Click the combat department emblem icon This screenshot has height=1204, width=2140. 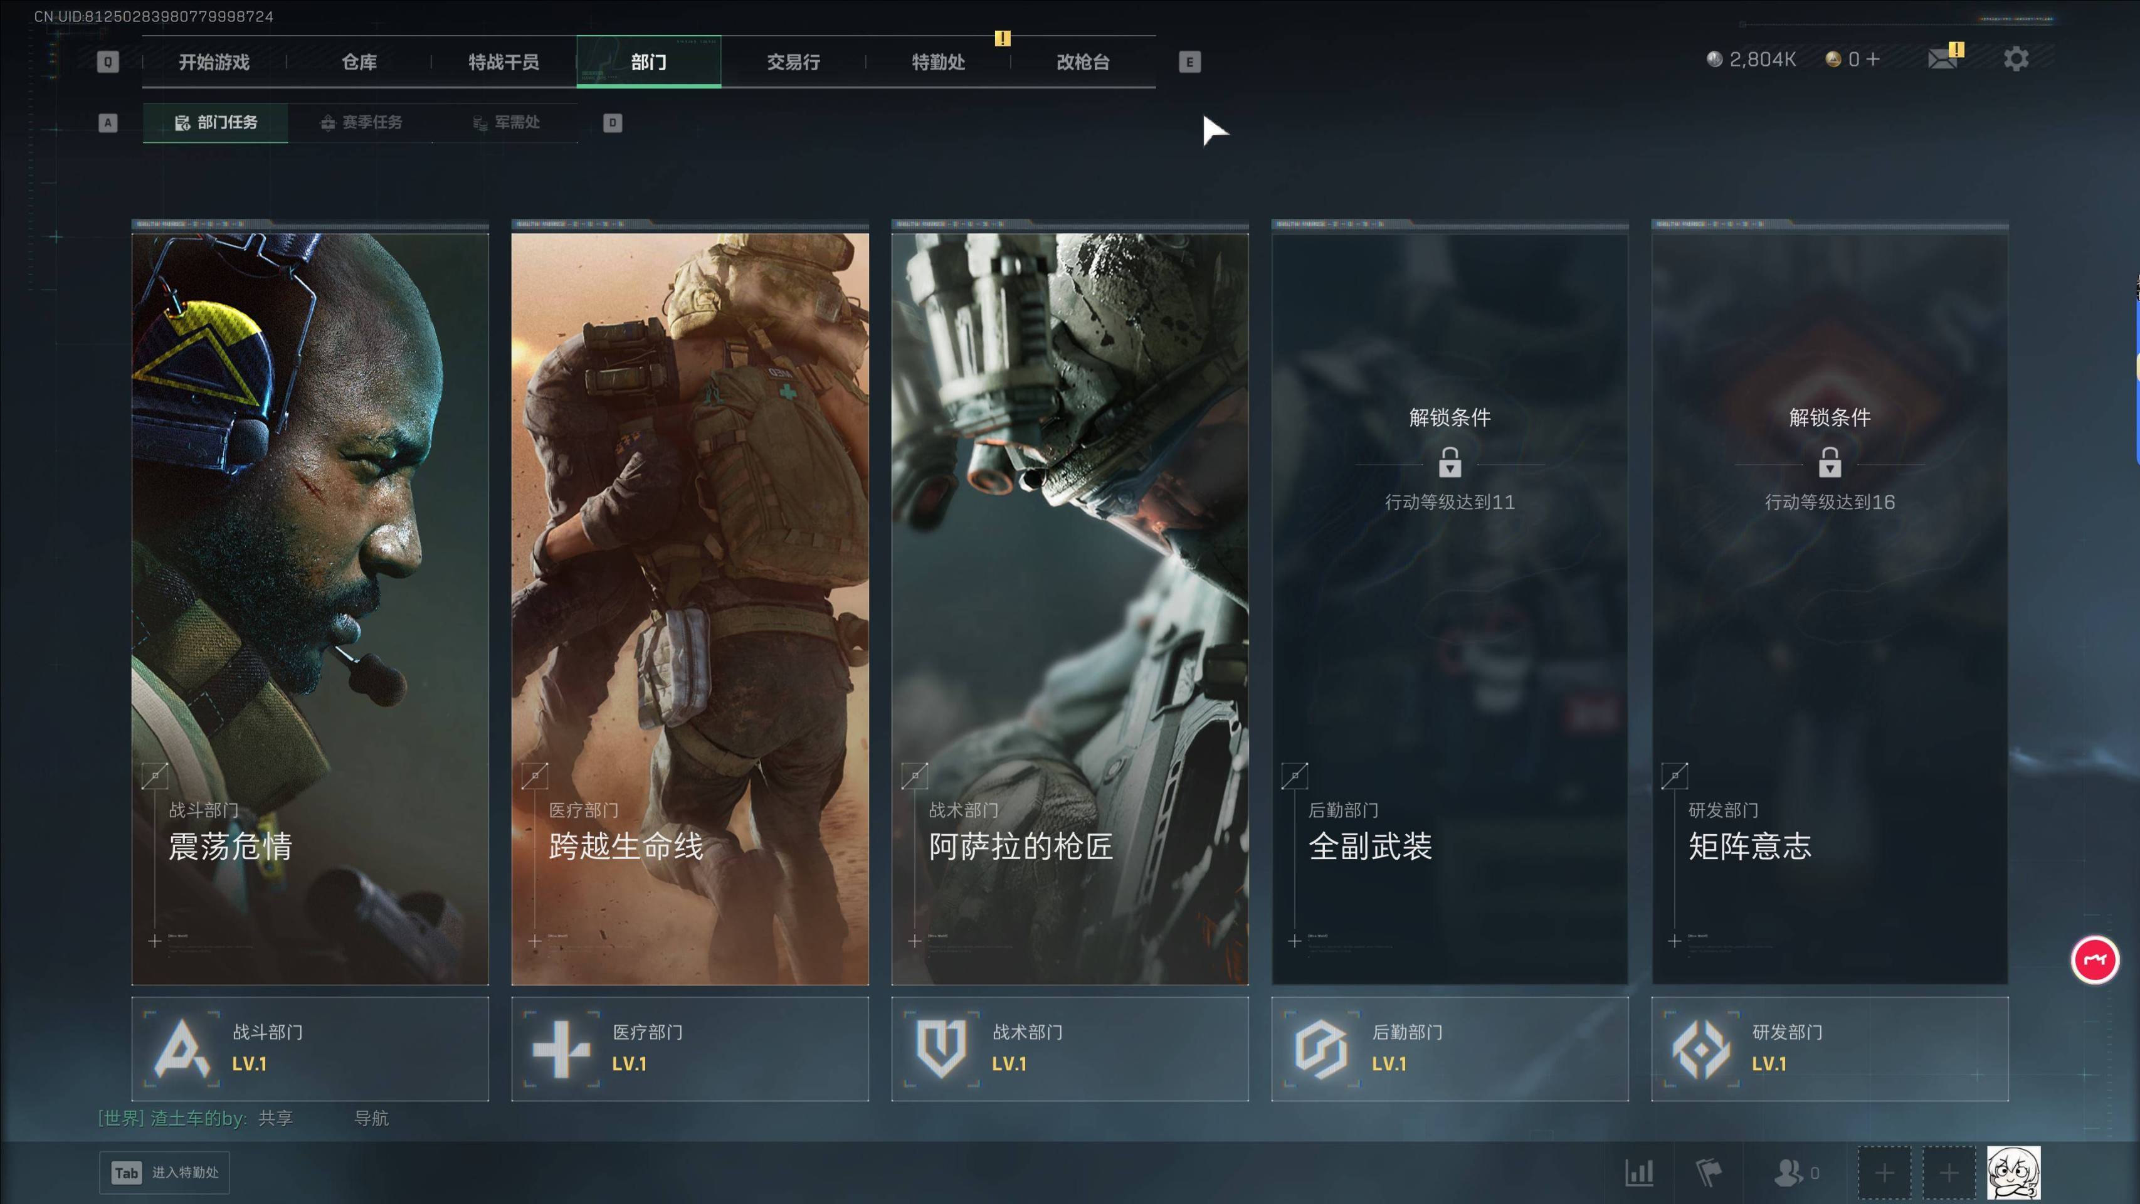point(181,1050)
